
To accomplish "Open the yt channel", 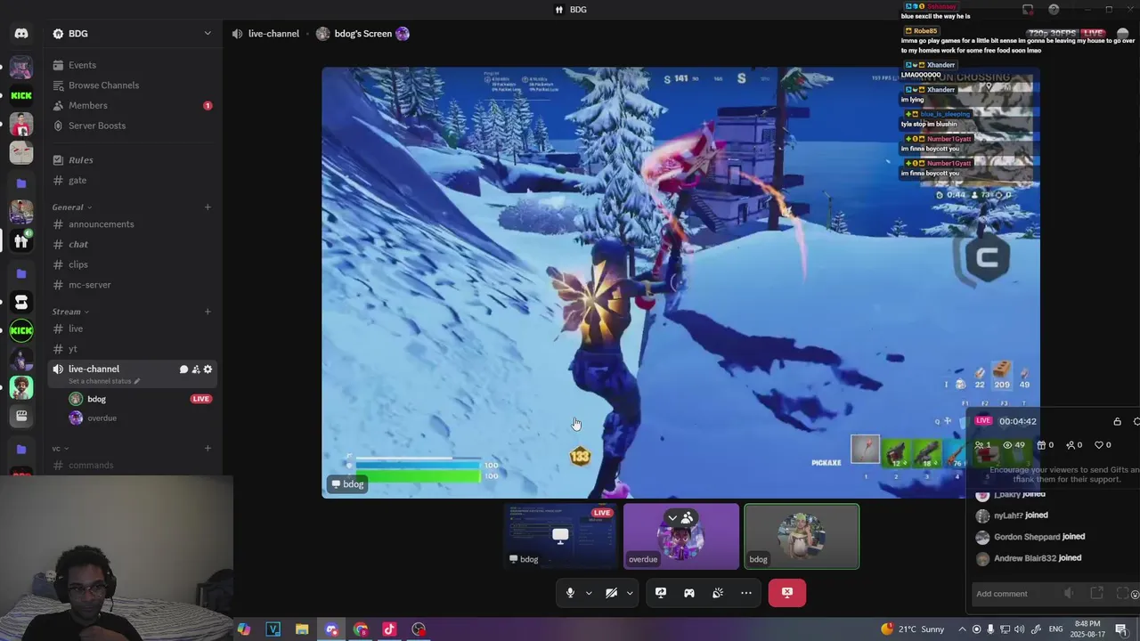I will click(x=134, y=349).
